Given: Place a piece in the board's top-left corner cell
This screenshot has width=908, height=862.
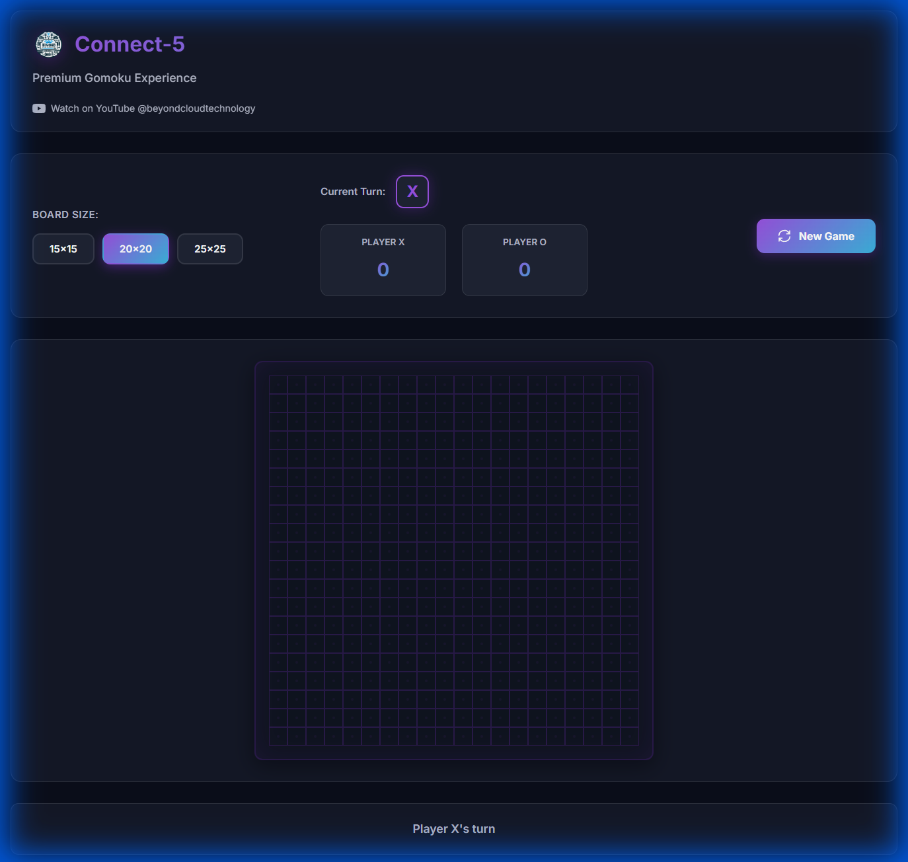Looking at the screenshot, I should pyautogui.click(x=278, y=385).
